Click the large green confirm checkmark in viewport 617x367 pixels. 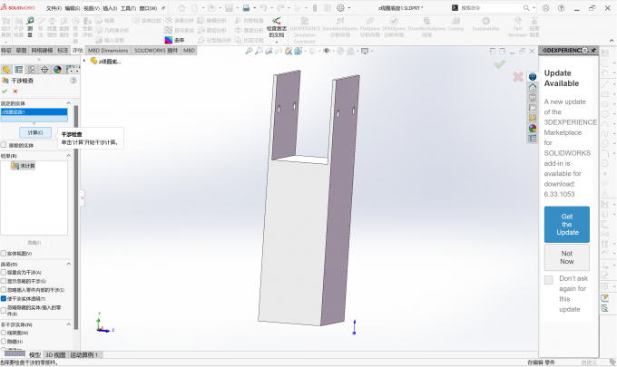click(x=499, y=64)
